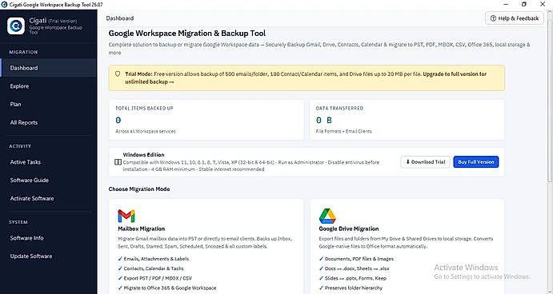View Active Tasks
The image size is (553, 294).
48,162
